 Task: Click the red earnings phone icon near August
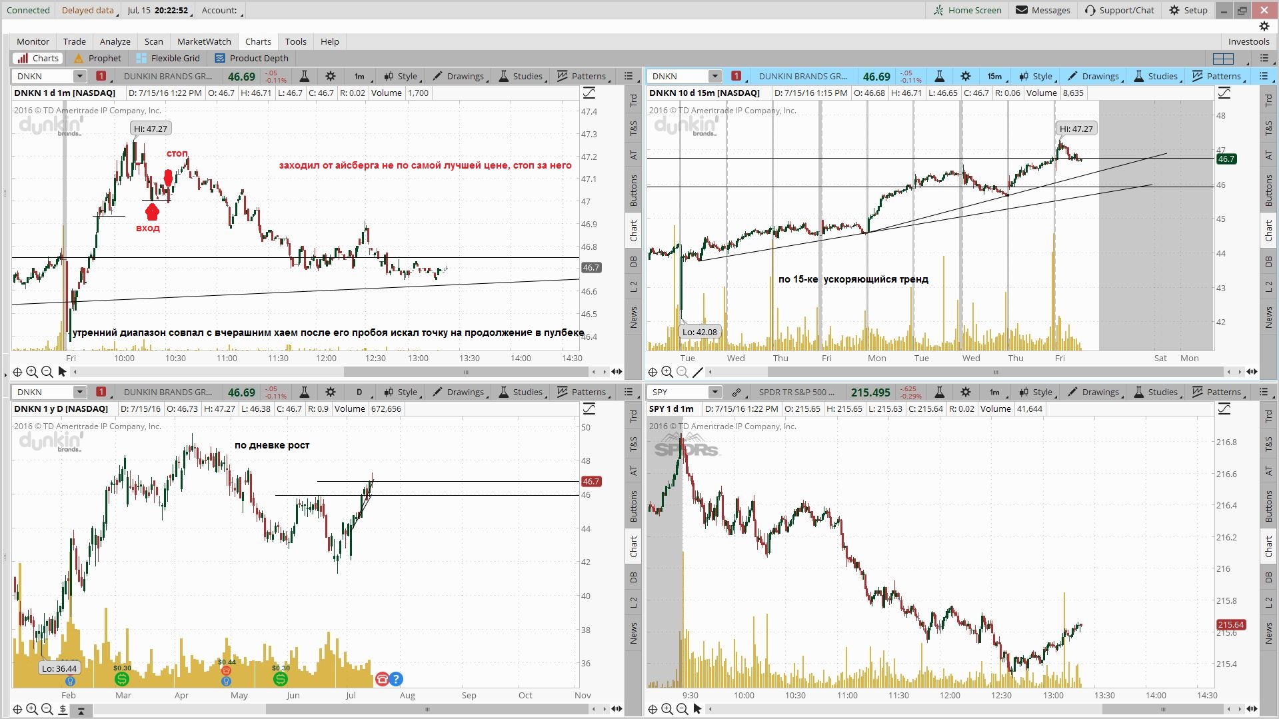[382, 679]
